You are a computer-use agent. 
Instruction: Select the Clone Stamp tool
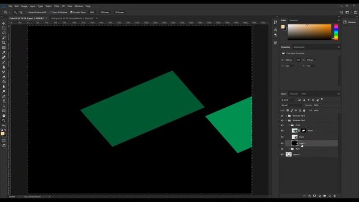[x=4, y=67]
